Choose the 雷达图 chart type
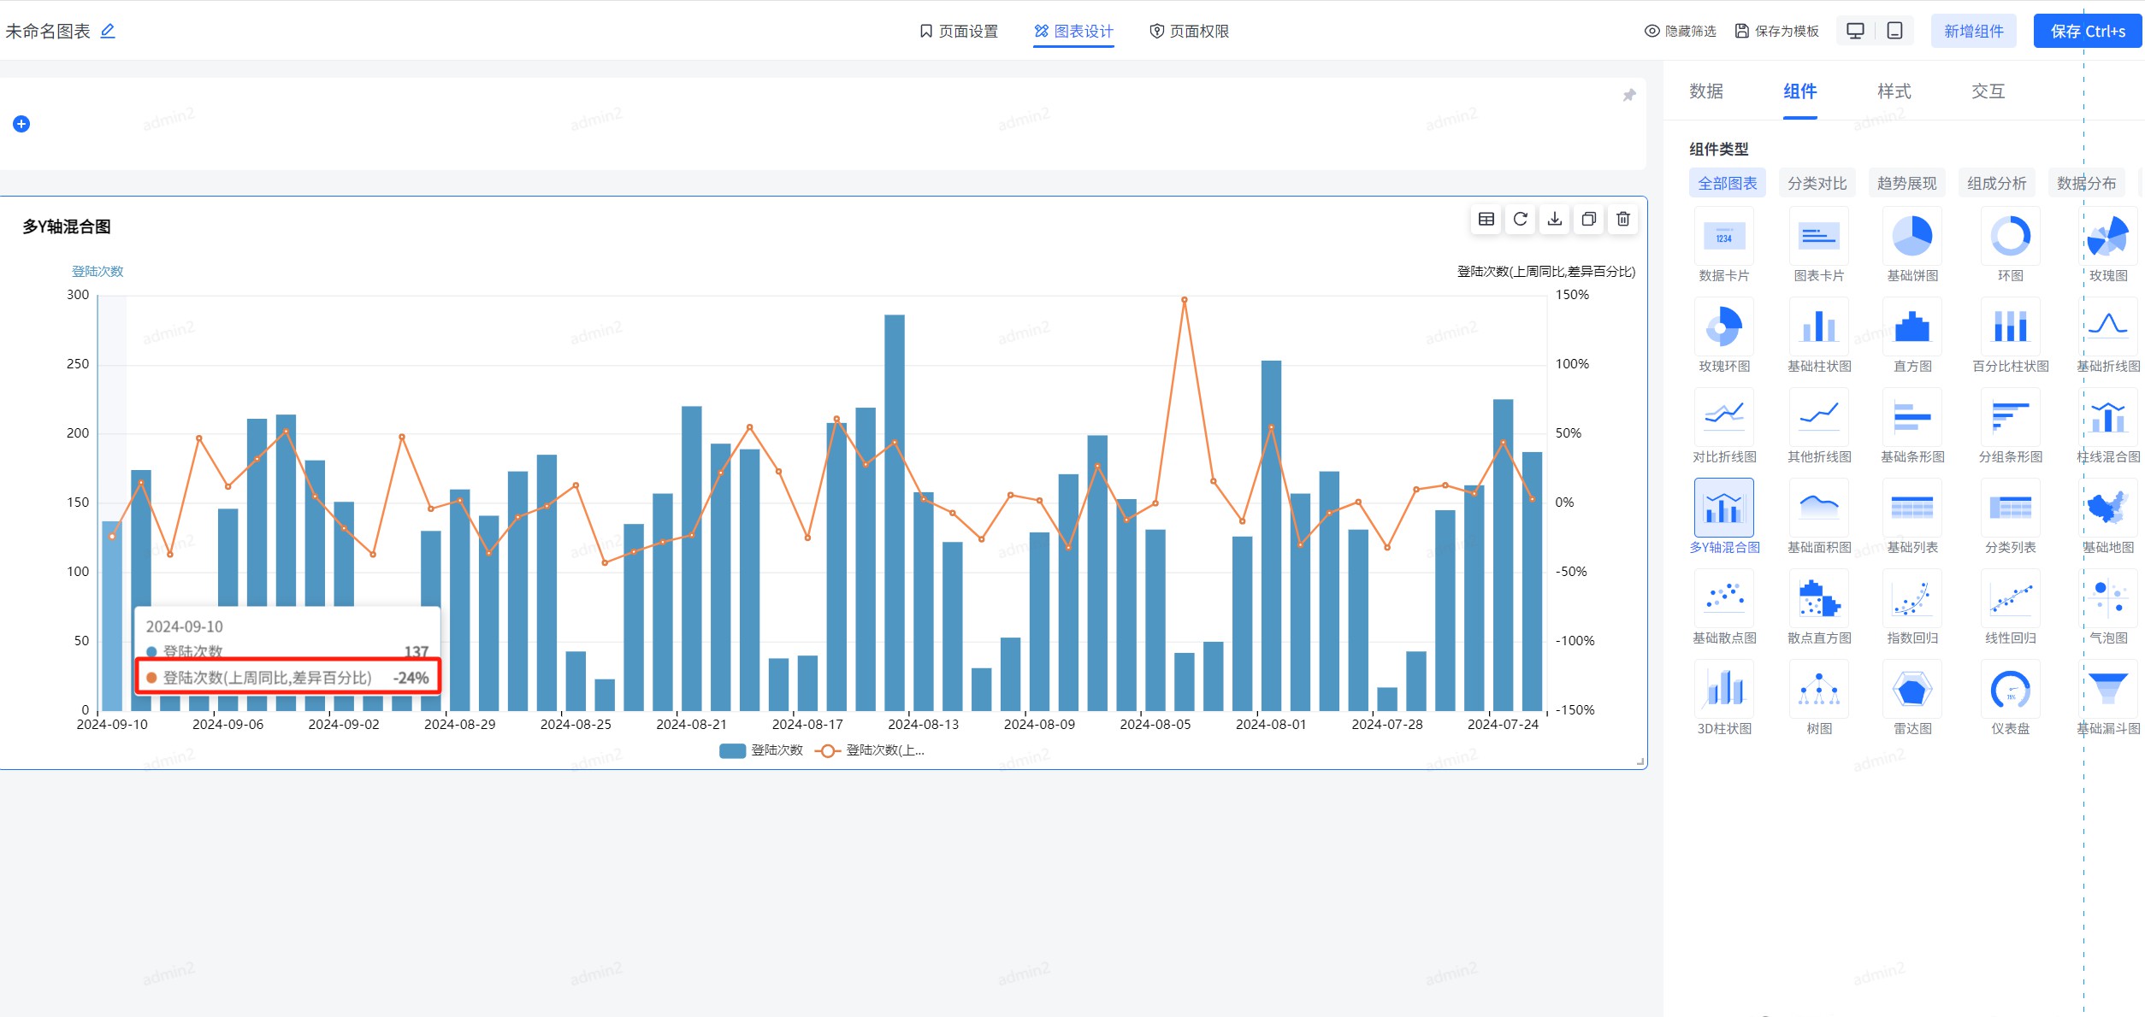2145x1017 pixels. 1912,699
